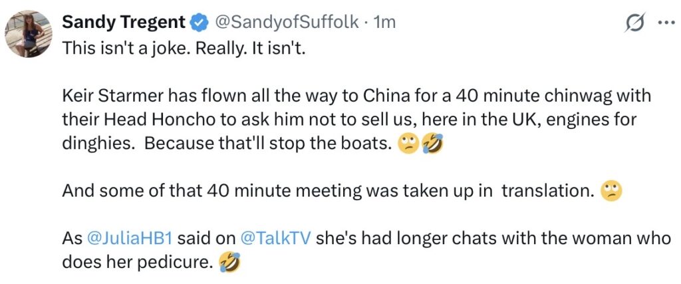
Task: Click the Sandy Tregent display name
Action: pos(124,23)
